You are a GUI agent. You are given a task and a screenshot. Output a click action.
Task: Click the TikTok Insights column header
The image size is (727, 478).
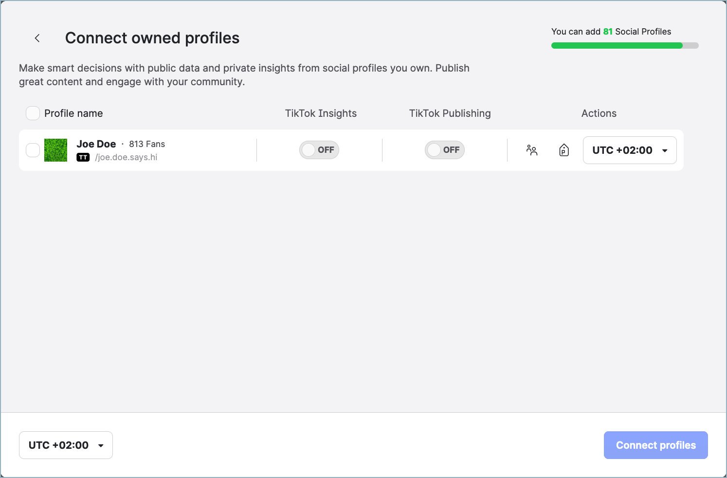pos(321,113)
